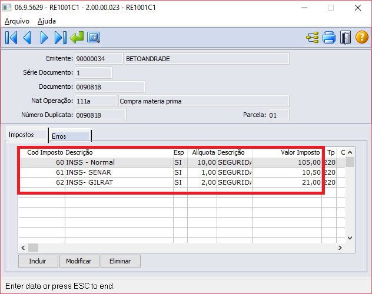Click tax code 61 cell

42,172
